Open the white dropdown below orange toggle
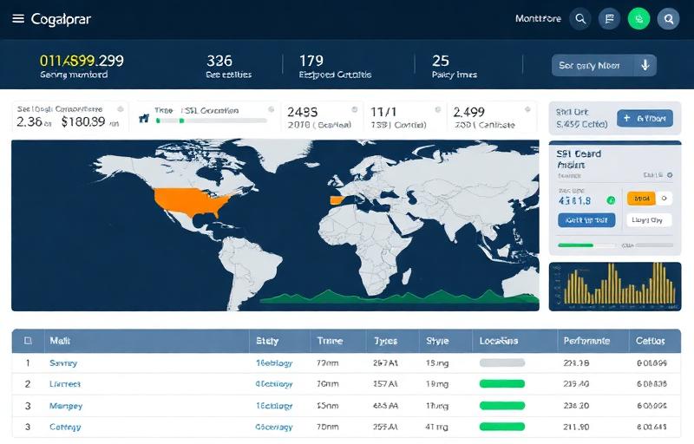Screen dimensions: 694x444 (647, 220)
